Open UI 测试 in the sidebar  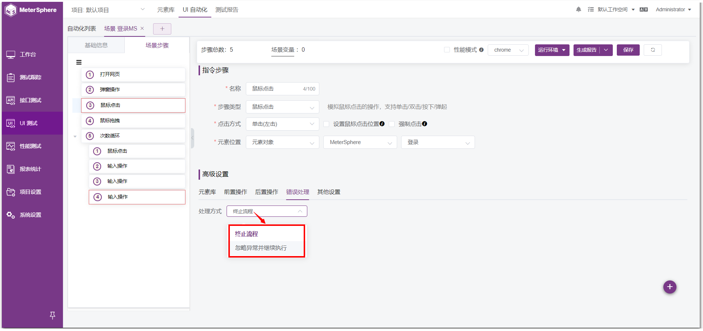point(32,123)
